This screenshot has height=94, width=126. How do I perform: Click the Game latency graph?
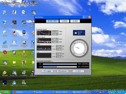[x=44, y=48]
